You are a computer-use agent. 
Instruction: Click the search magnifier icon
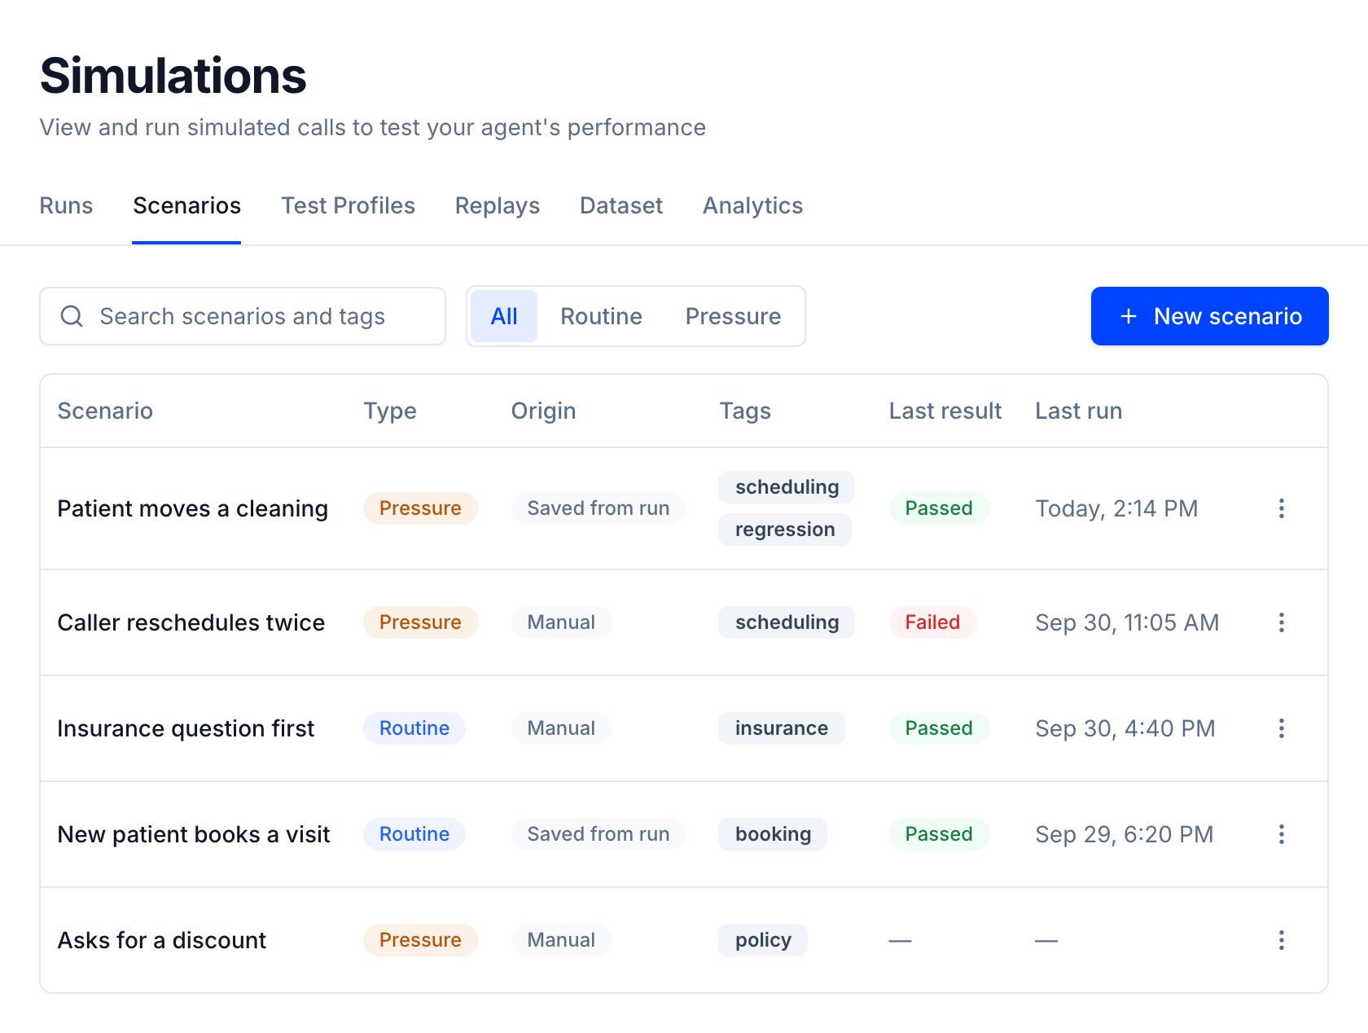click(x=72, y=316)
